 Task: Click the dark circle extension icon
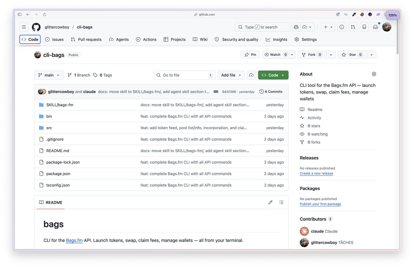click(x=370, y=14)
